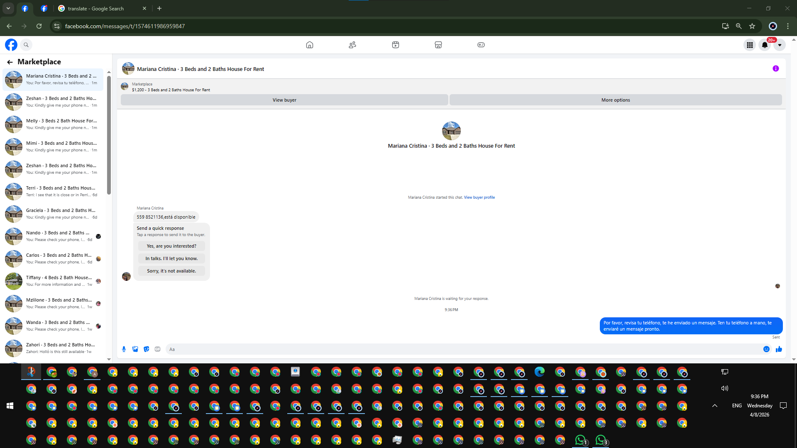Open the emoji picker in message box

pos(766,349)
